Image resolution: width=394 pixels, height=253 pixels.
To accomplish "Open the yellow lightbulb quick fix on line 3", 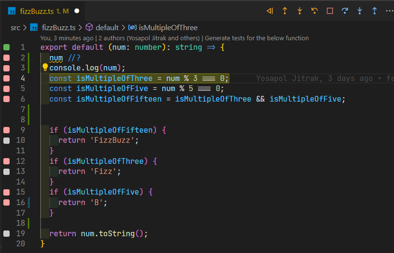I will point(45,68).
